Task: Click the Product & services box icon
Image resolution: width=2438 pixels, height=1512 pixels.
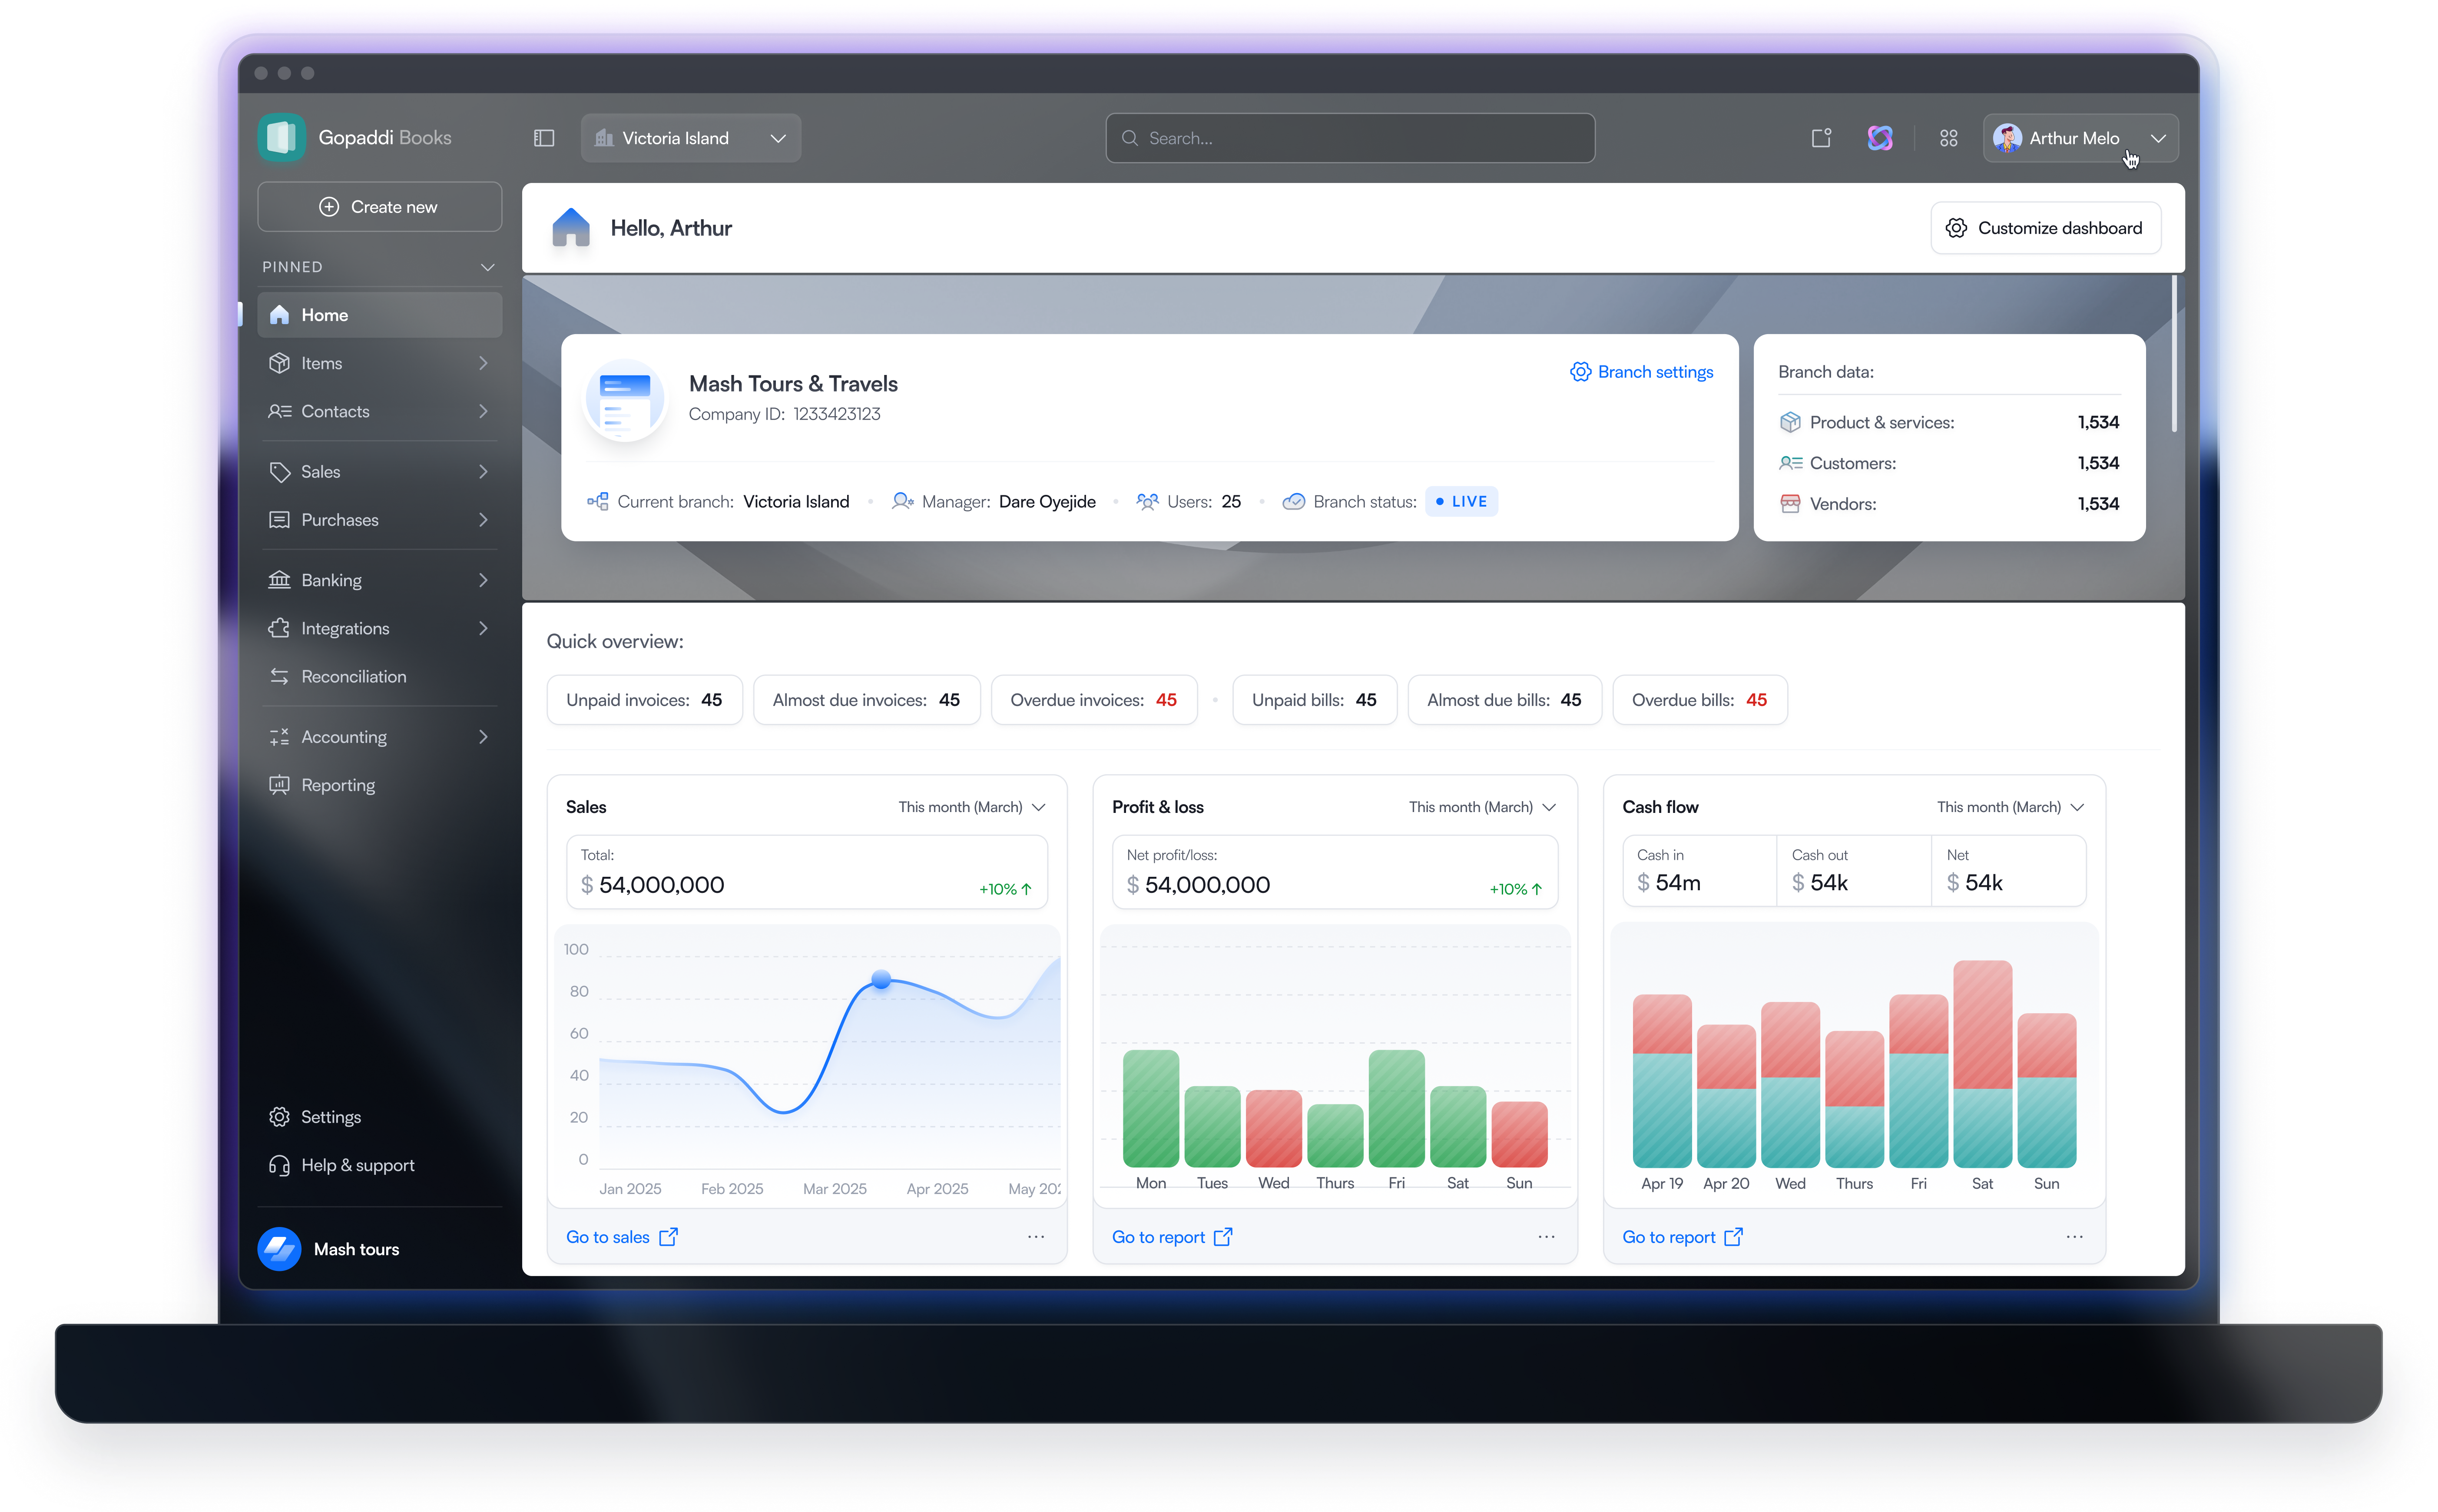Action: 1789,422
